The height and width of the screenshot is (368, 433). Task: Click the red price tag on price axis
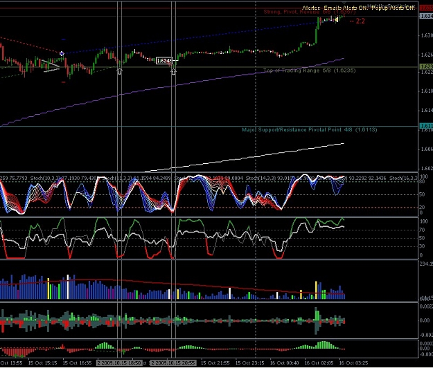click(x=426, y=8)
